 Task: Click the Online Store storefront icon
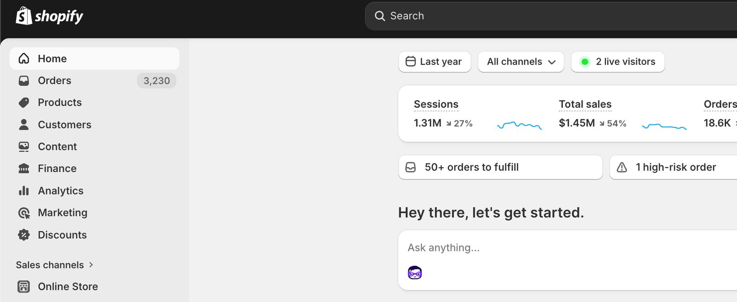[x=24, y=286]
